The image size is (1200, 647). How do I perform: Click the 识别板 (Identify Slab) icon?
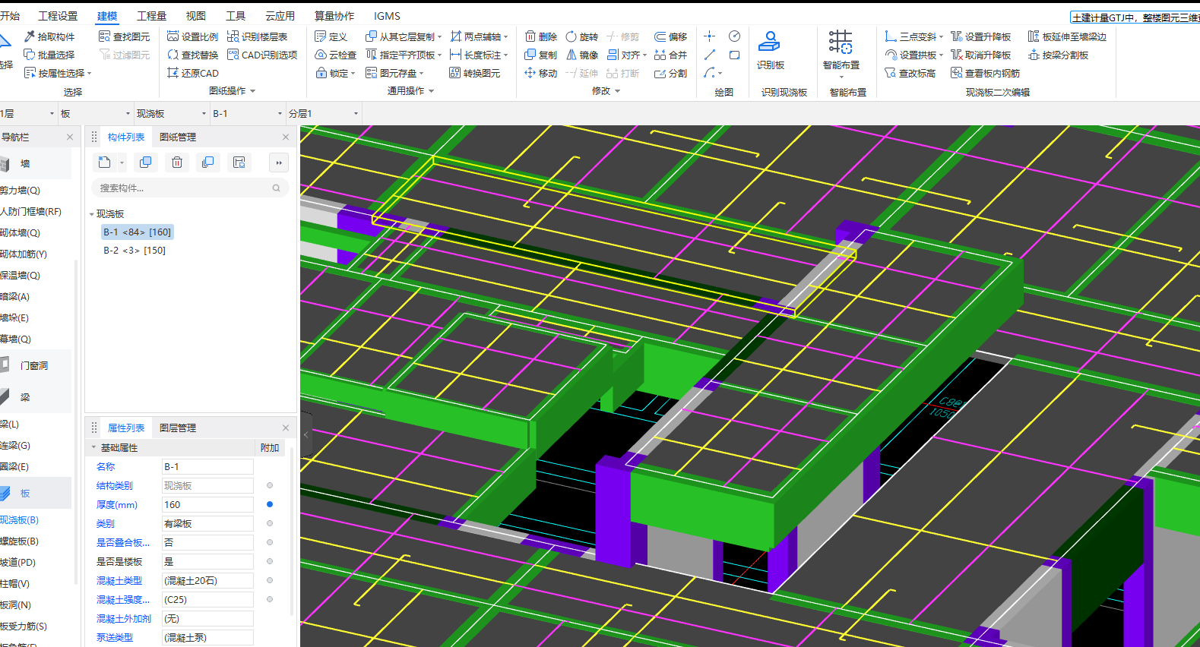point(770,43)
